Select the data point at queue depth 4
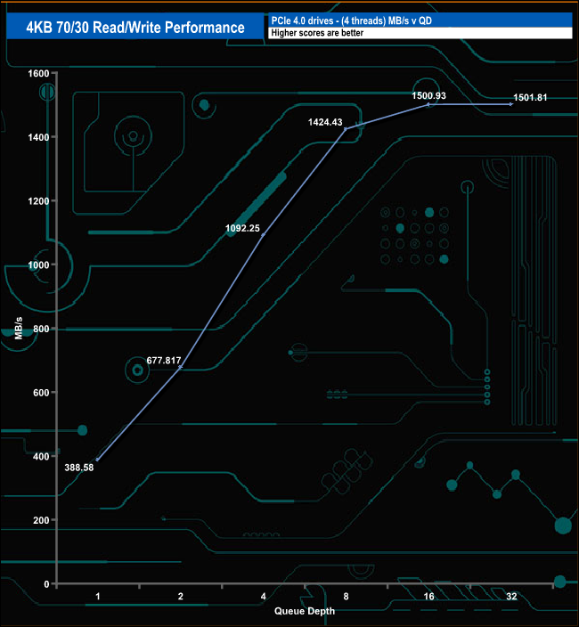The width and height of the screenshot is (579, 627). point(263,235)
